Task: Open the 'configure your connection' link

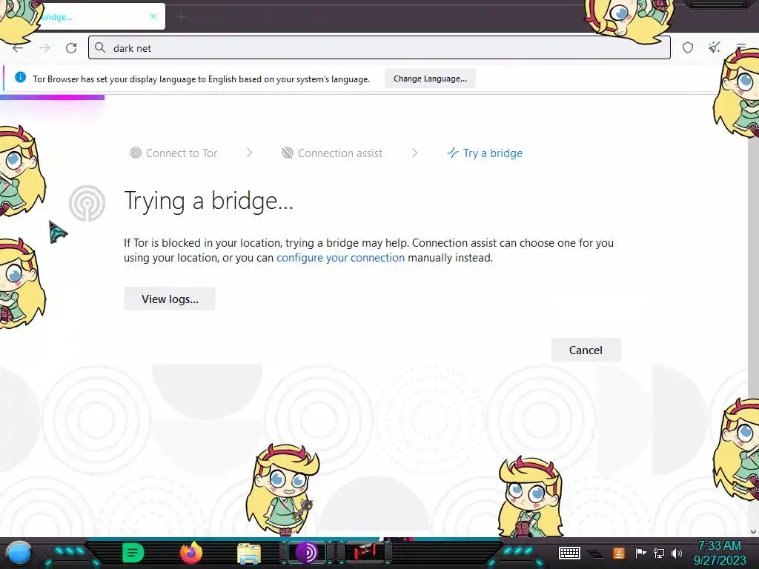Action: pyautogui.click(x=340, y=258)
